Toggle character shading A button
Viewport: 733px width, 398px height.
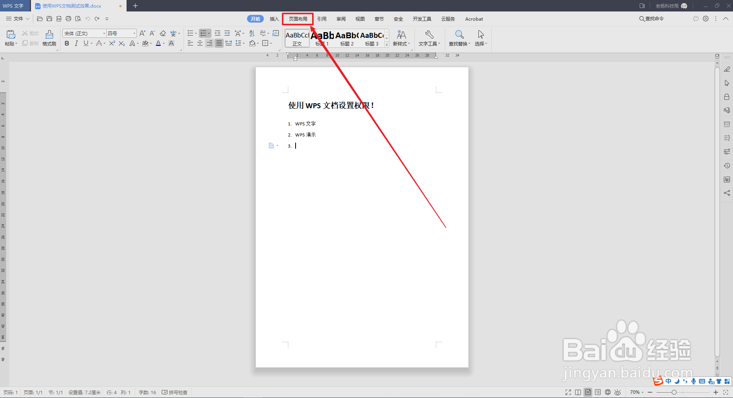[171, 44]
